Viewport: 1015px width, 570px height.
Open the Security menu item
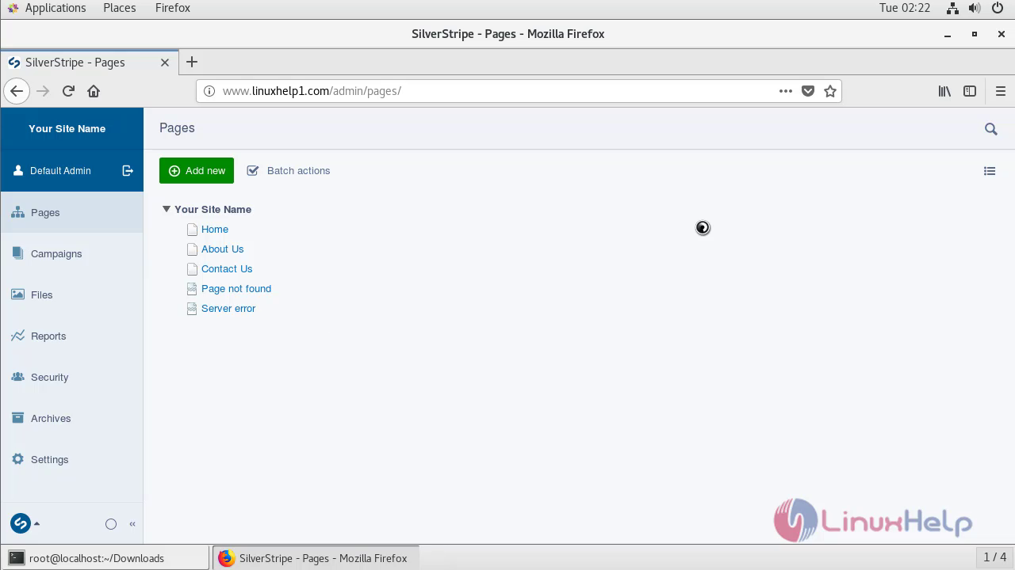[x=71, y=377]
